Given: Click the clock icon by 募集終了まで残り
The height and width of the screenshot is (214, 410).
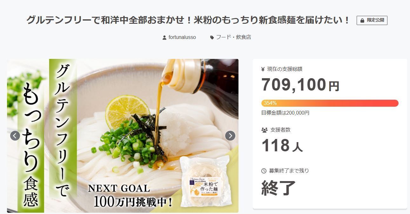Looking at the screenshot, I should coord(264,171).
